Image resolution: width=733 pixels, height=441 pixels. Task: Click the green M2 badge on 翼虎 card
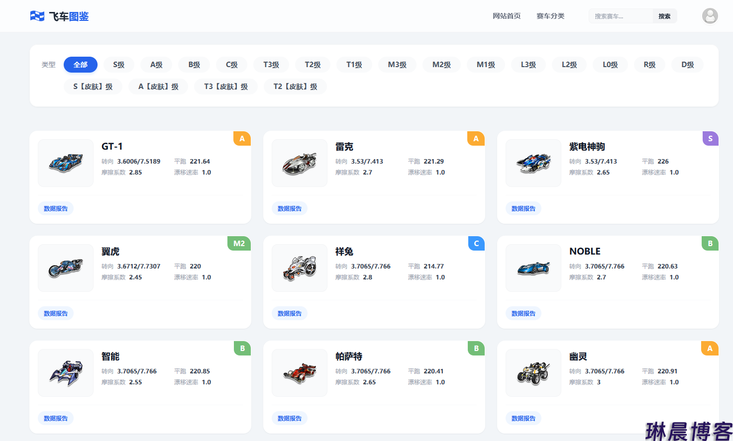(x=239, y=244)
